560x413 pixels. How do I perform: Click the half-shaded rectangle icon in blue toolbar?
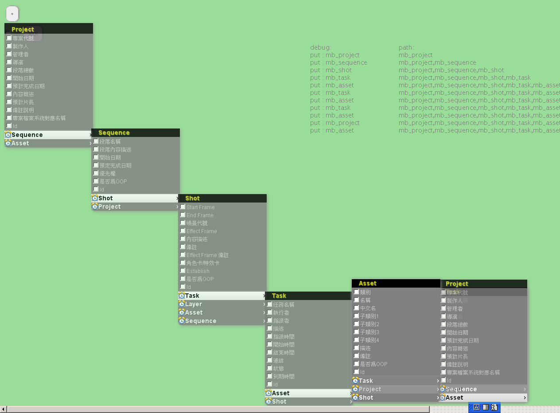click(486, 407)
